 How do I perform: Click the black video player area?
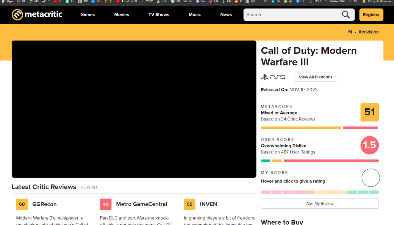point(134,109)
